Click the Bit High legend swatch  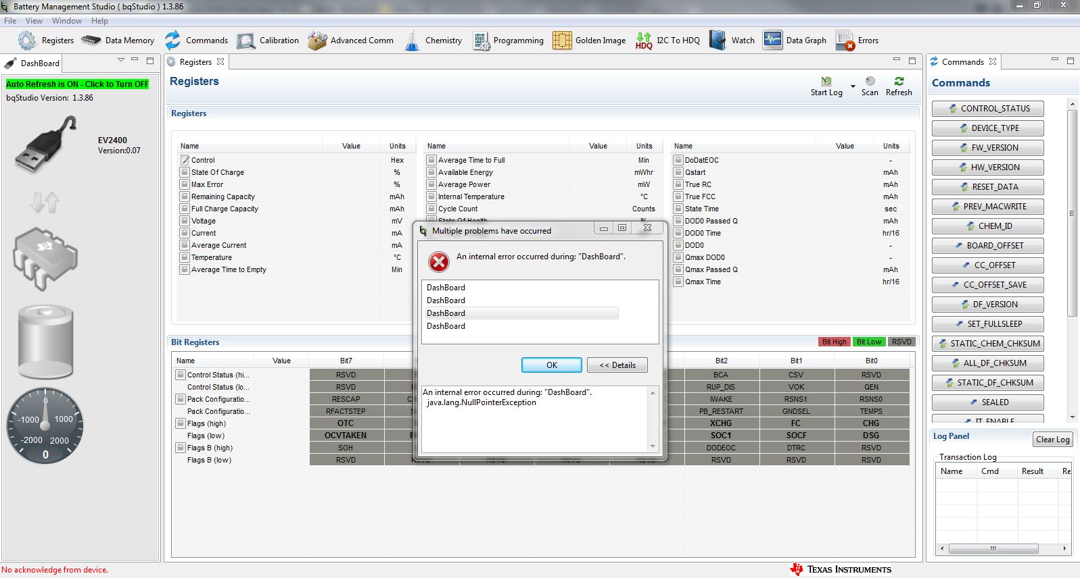[x=834, y=342]
